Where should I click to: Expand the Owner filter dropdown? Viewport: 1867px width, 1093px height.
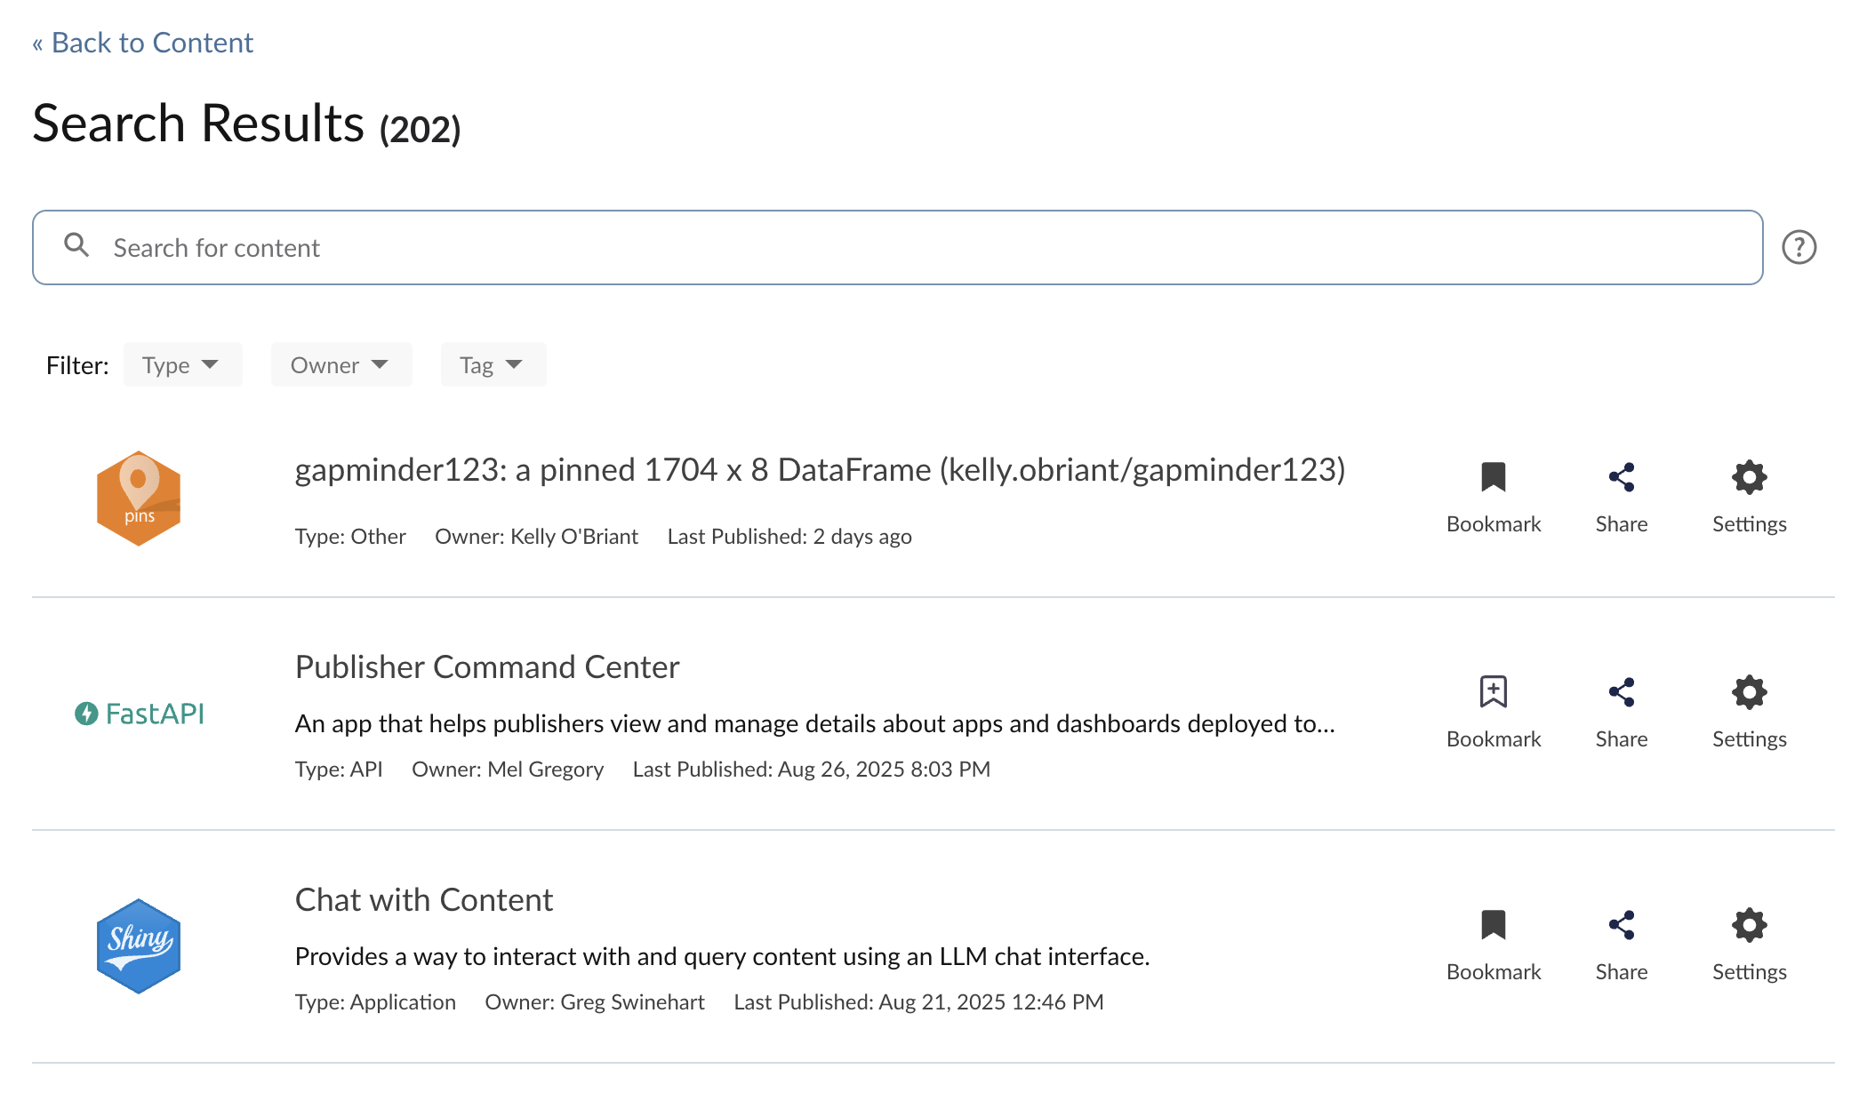[x=341, y=364]
